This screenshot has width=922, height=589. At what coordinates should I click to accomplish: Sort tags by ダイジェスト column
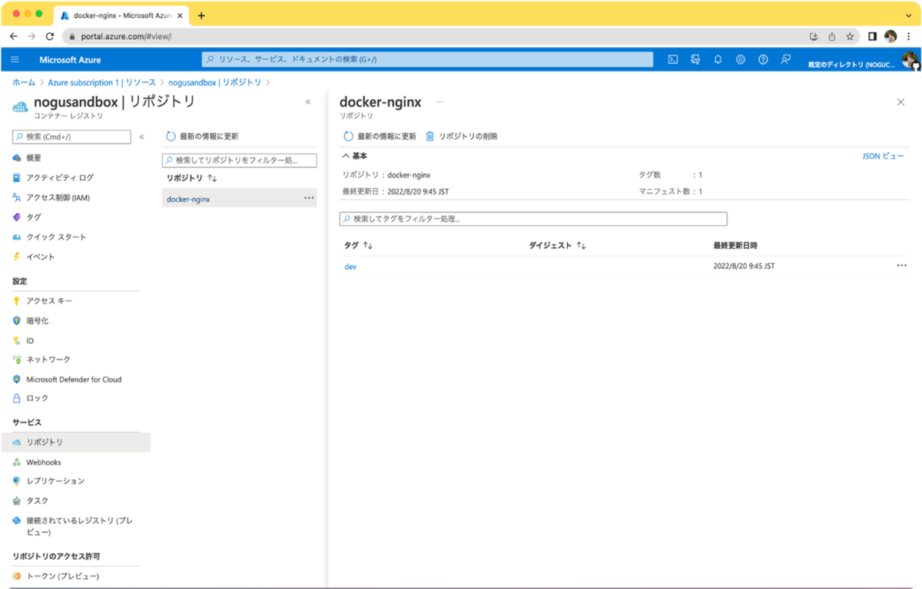pos(558,246)
